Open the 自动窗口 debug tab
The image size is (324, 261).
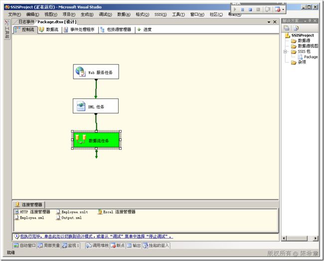[x=24, y=246]
